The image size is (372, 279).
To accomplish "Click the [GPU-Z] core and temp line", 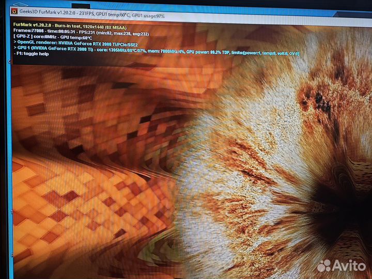I will click(52, 37).
